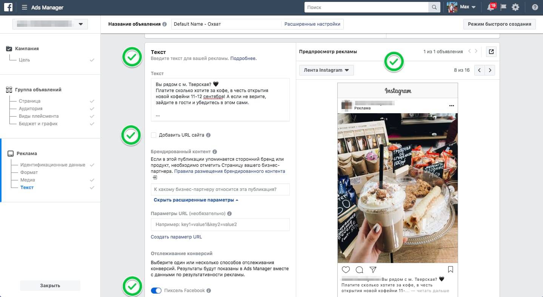This screenshot has height=297, width=543.
Task: Collapse Скрыть расширенные параметры
Action: point(196,200)
